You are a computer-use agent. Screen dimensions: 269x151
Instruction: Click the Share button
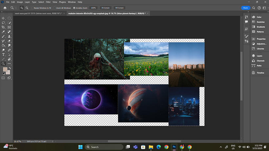[245, 8]
